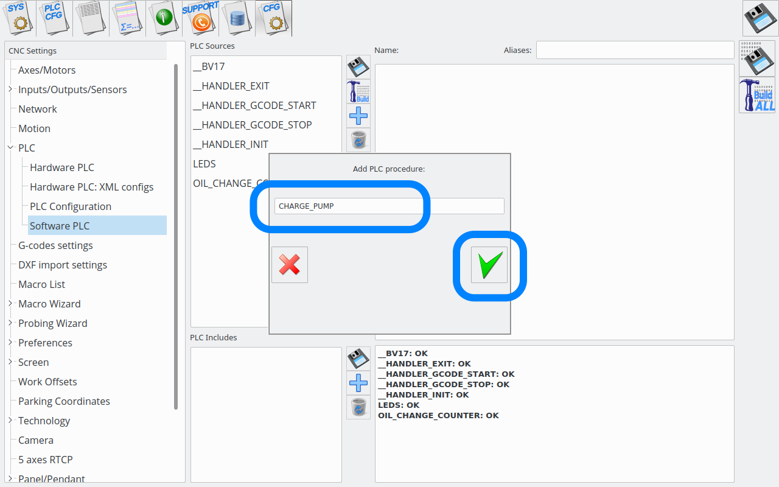Expand the Macro Wizard tree node
The height and width of the screenshot is (487, 779).
[10, 304]
